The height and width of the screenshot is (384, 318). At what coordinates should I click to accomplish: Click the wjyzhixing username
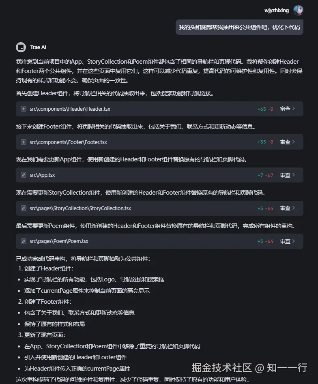point(276,11)
